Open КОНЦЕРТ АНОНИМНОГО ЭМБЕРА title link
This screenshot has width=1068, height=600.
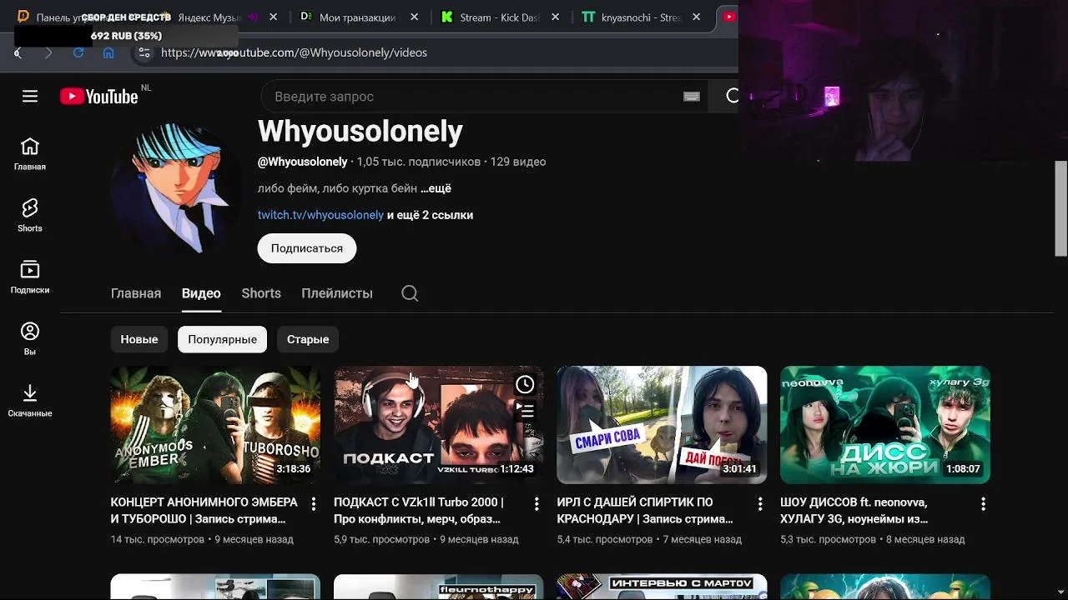click(x=204, y=511)
